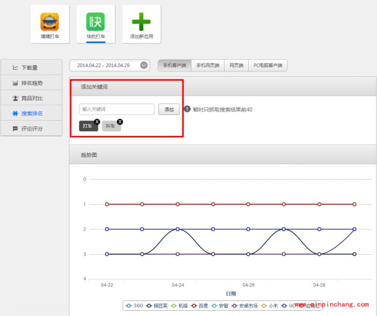Viewport: 377px width, 316px height.
Task: Click the green plus to add new app
Action: (x=141, y=21)
